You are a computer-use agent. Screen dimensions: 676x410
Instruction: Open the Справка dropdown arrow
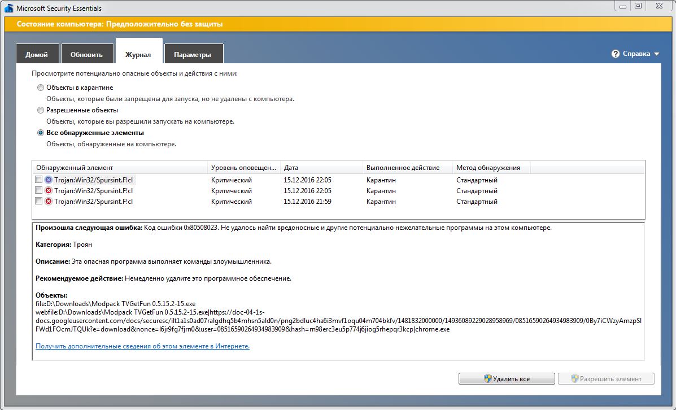pyautogui.click(x=657, y=54)
